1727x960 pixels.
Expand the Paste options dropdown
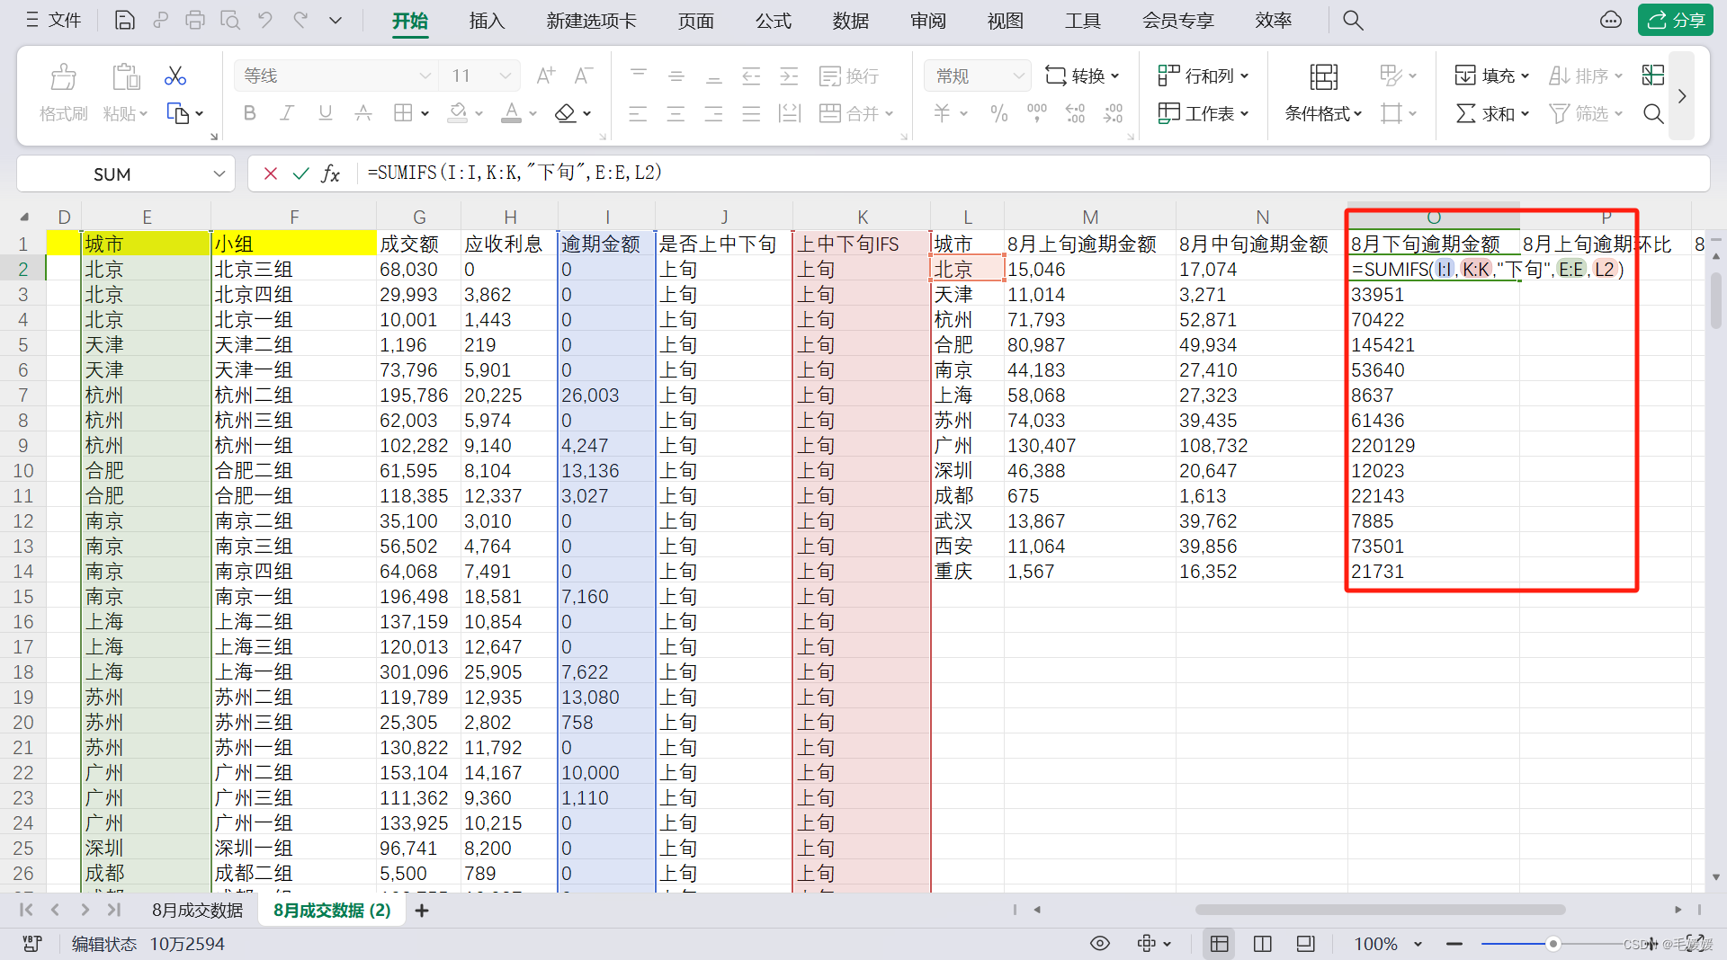tap(143, 114)
